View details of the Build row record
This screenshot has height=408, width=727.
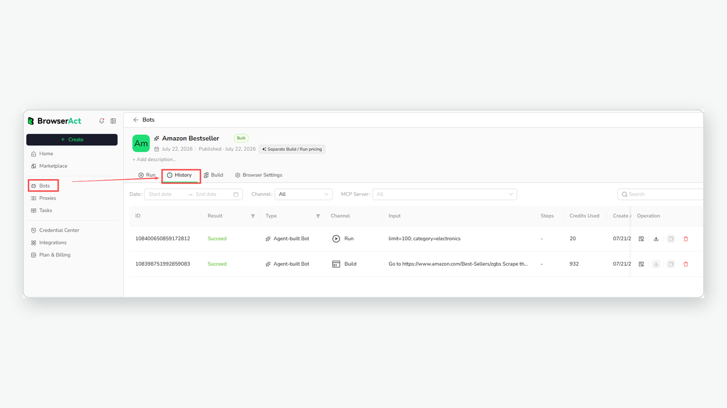coord(641,264)
